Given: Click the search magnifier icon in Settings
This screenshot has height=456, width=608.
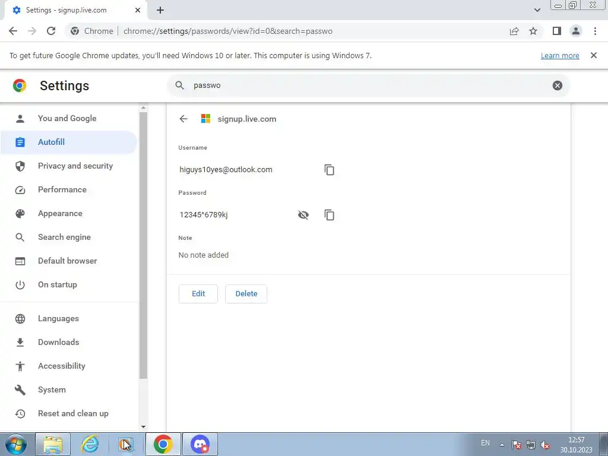Looking at the screenshot, I should (179, 85).
